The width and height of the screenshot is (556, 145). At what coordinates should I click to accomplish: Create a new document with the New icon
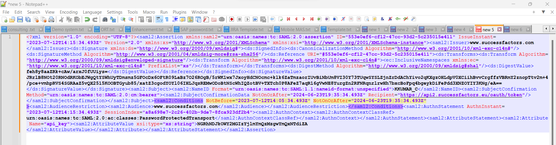pyautogui.click(x=4, y=19)
